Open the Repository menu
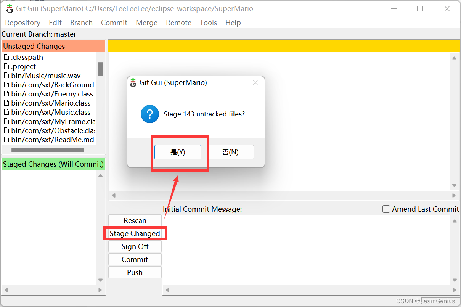 pos(22,23)
